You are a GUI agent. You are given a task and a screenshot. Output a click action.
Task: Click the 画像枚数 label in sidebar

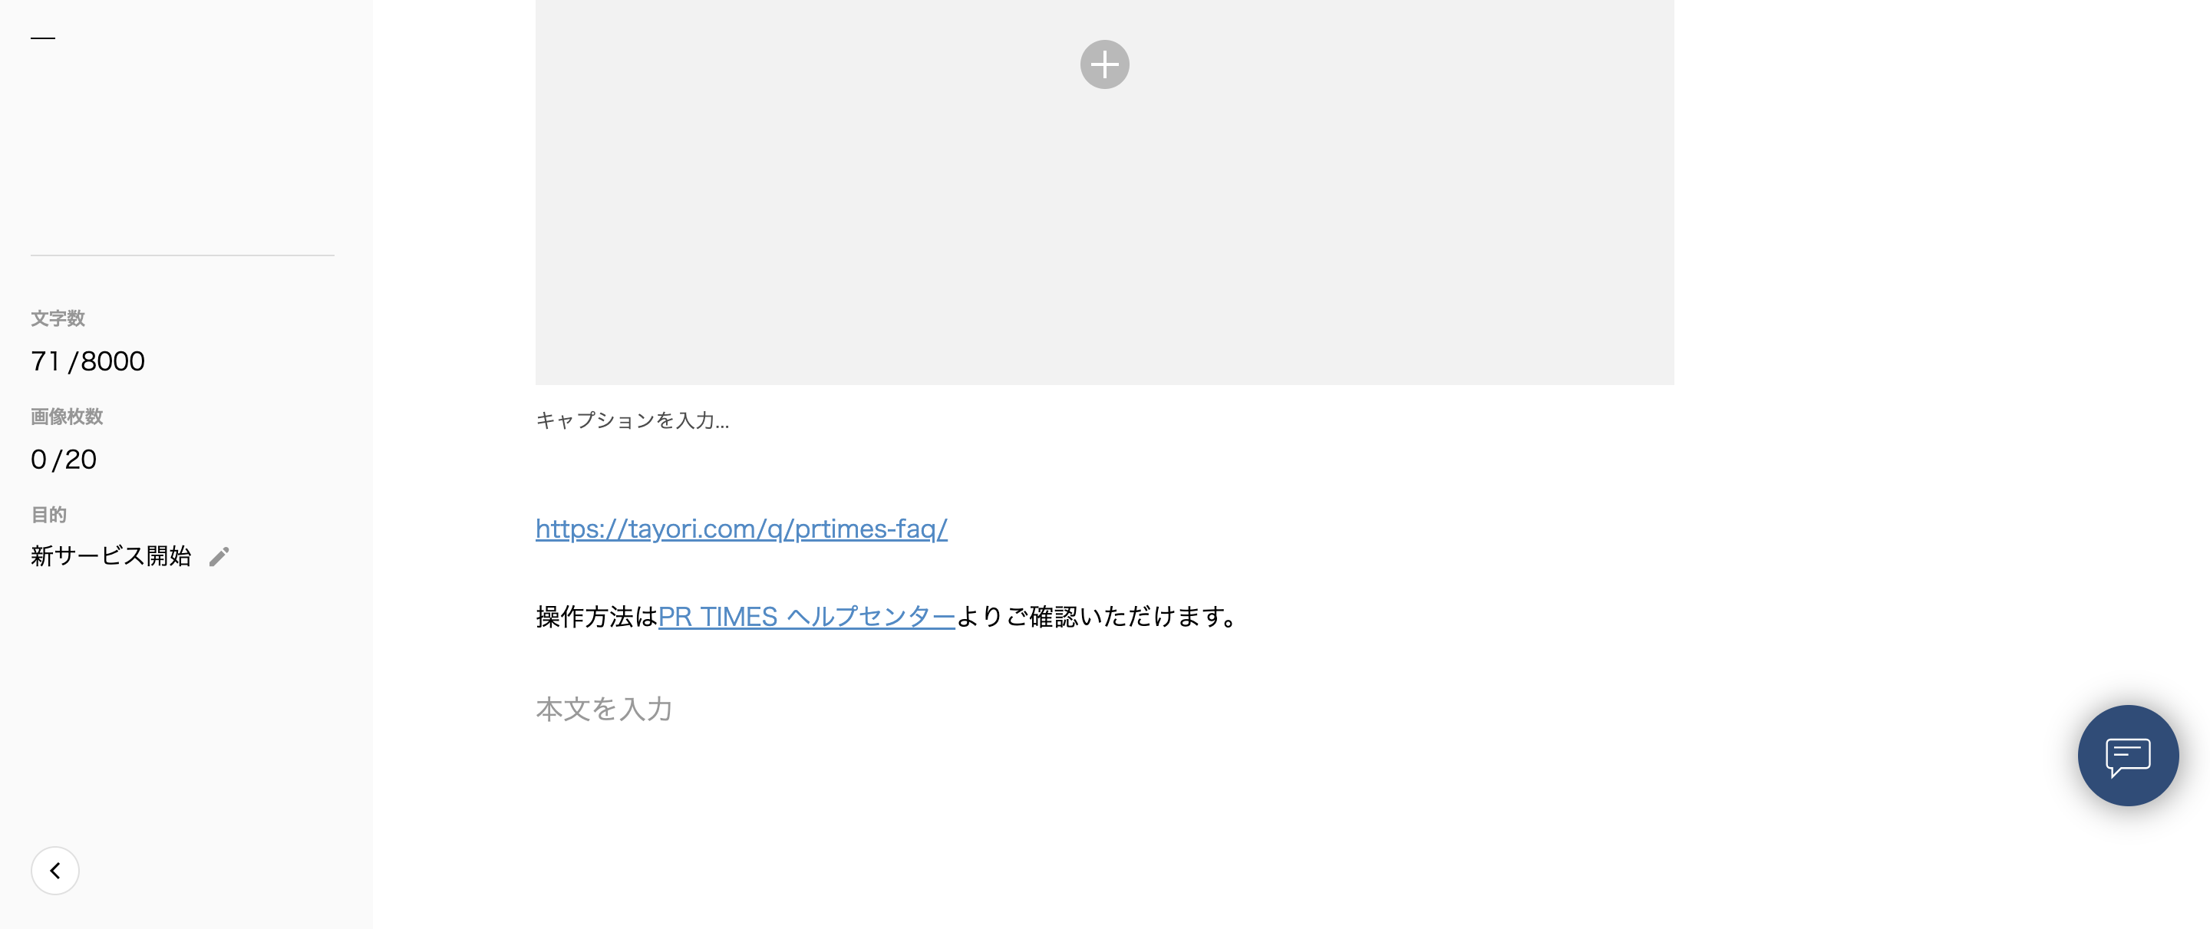tap(67, 417)
